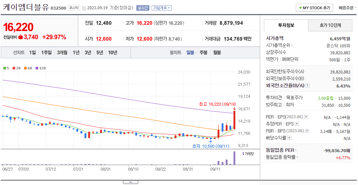The image size is (358, 185).
Task: Open the 동일업종 등락률 link
Action: point(282,157)
